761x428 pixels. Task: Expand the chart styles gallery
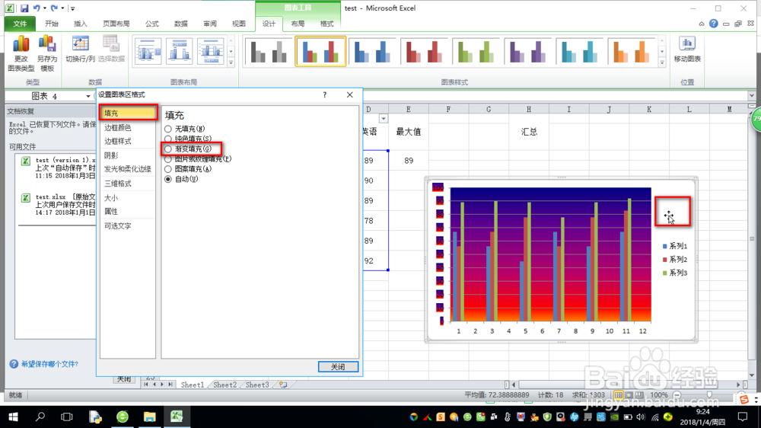point(662,62)
